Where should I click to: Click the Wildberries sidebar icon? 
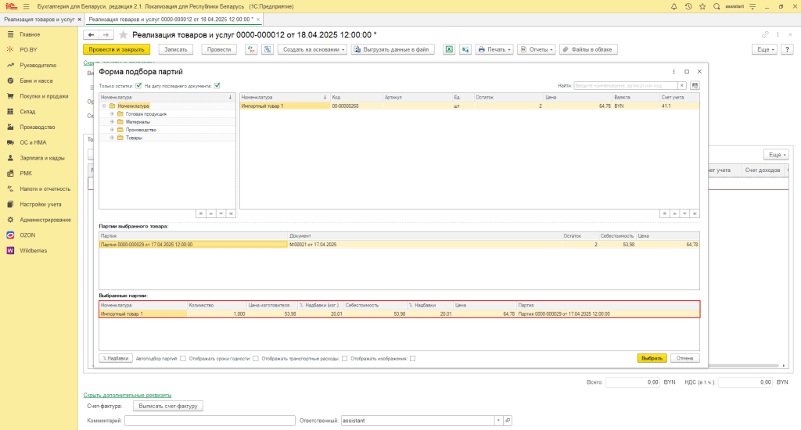10,250
